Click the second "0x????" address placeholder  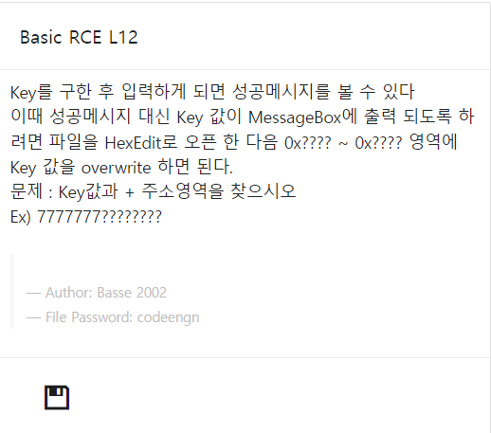378,143
